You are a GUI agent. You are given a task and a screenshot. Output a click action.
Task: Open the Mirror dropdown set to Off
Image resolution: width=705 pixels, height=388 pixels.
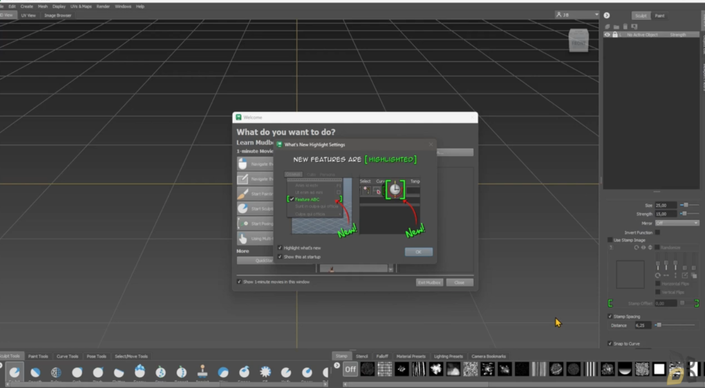pos(677,223)
